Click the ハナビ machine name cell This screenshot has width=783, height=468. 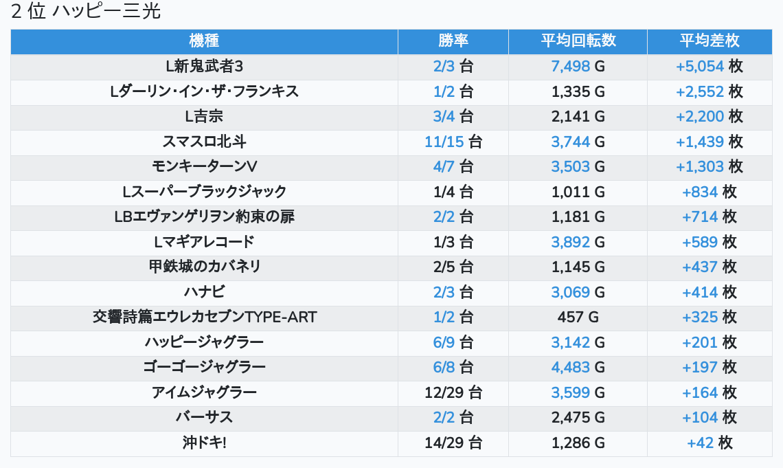[205, 292]
